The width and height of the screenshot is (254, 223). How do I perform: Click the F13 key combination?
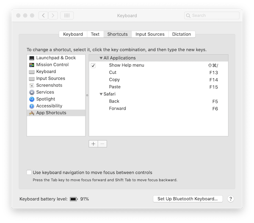point(214,73)
